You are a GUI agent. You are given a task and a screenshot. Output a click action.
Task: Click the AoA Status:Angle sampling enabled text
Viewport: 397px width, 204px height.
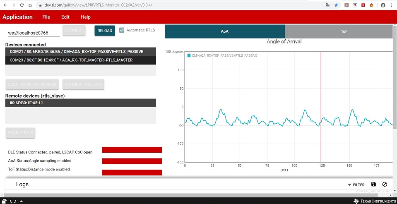(40, 161)
